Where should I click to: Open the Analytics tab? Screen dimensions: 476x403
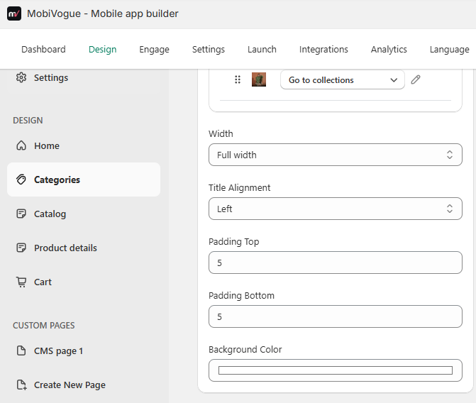(x=389, y=49)
